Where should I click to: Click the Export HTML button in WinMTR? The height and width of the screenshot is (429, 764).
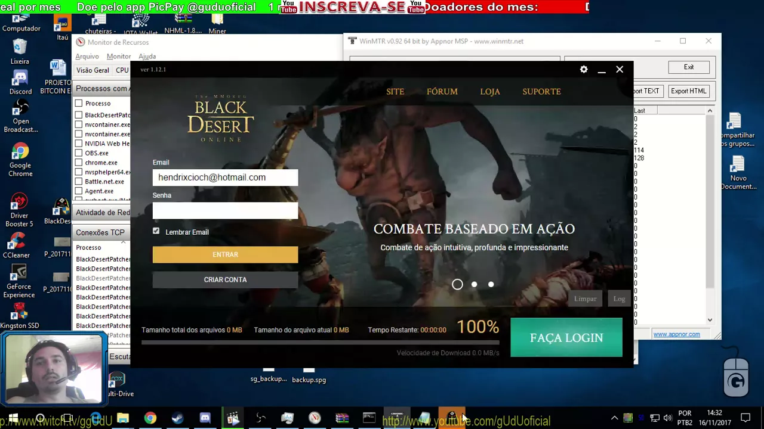[x=688, y=91]
